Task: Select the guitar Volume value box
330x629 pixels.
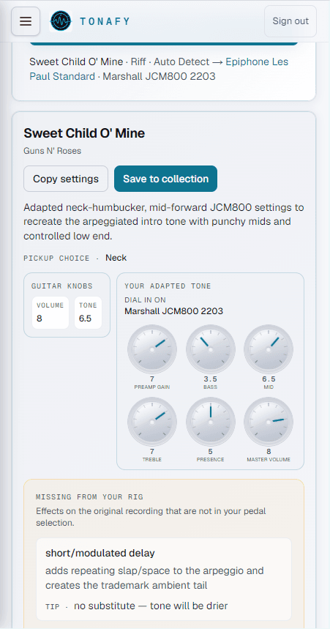Action: tap(50, 313)
